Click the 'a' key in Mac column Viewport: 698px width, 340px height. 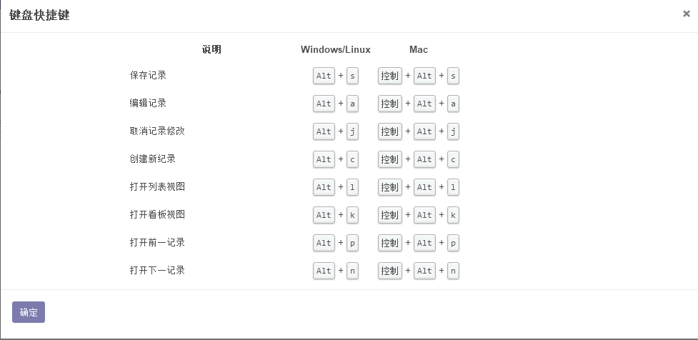453,104
